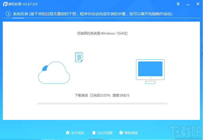Minimize the 装机助理 window

(188, 5)
